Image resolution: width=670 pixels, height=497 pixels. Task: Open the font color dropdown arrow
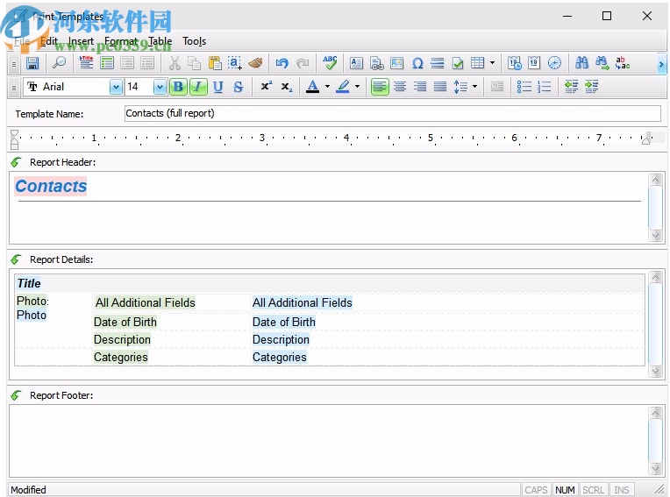tap(327, 87)
